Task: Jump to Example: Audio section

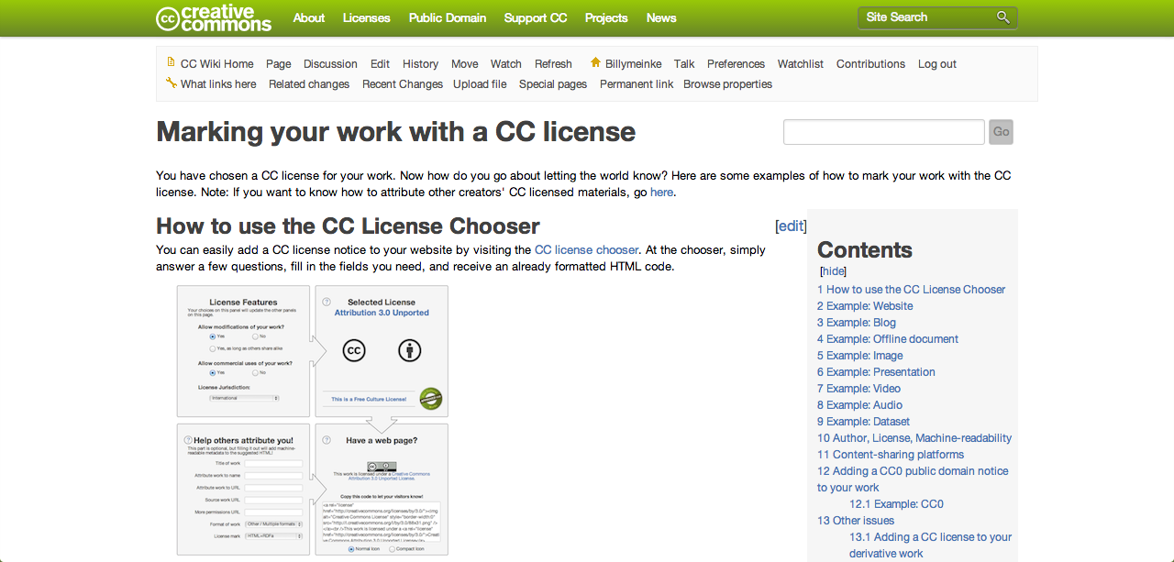Action: pos(859,405)
